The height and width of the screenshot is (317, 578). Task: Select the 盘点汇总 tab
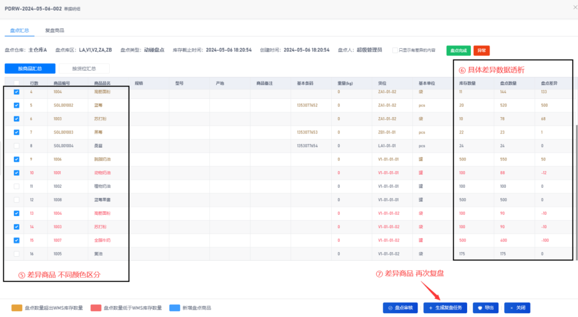pos(20,30)
